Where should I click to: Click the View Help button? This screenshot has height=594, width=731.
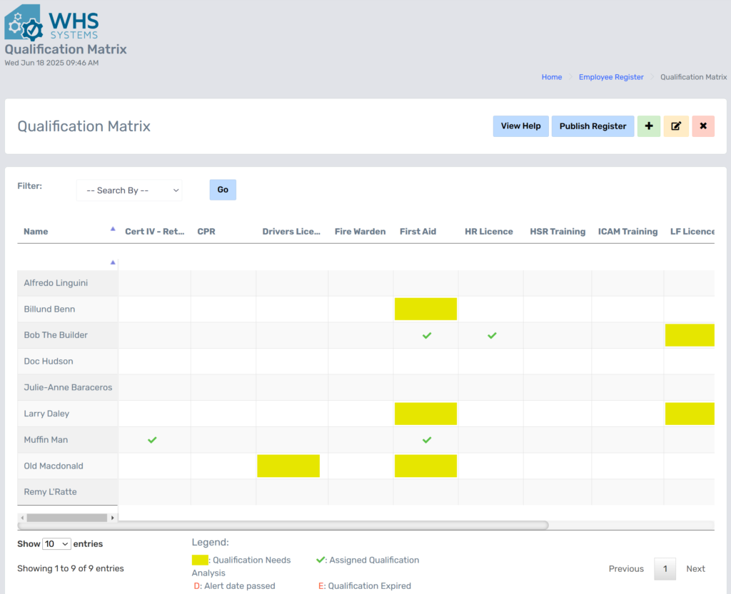click(x=520, y=126)
